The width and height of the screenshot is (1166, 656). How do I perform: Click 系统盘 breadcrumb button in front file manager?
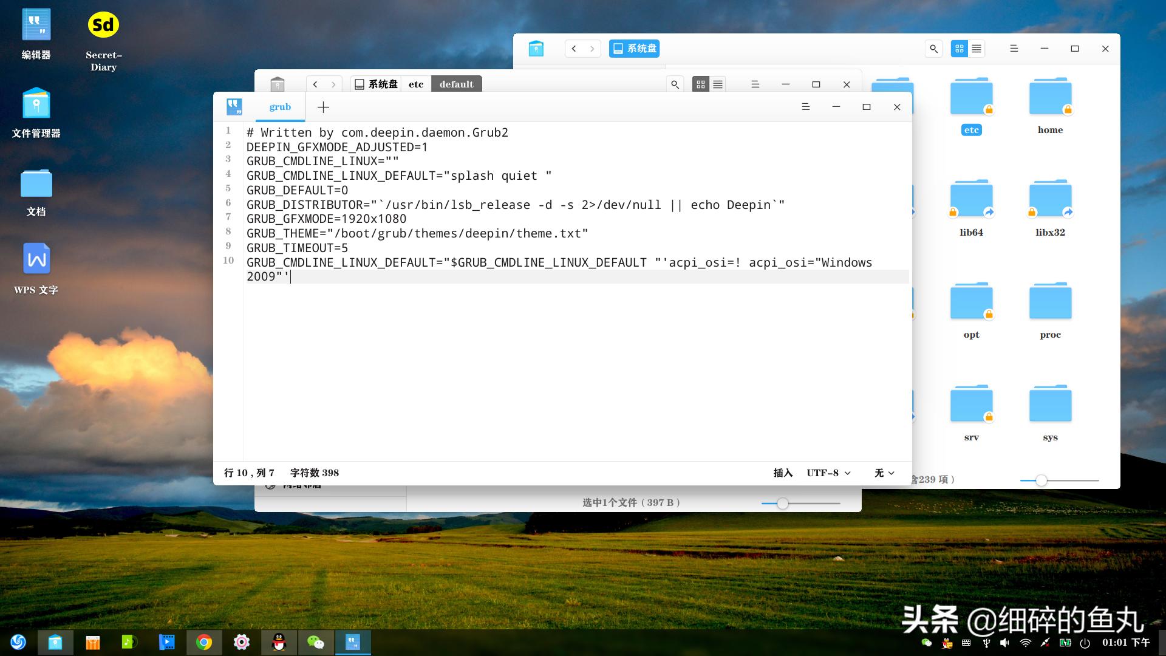[x=377, y=84]
